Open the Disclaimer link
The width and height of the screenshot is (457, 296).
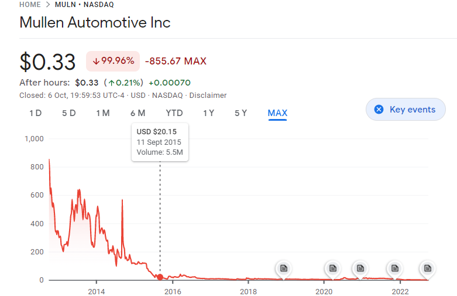pyautogui.click(x=213, y=95)
